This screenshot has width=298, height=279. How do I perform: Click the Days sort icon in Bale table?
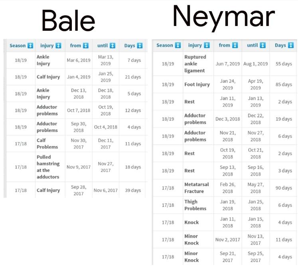(x=140, y=46)
